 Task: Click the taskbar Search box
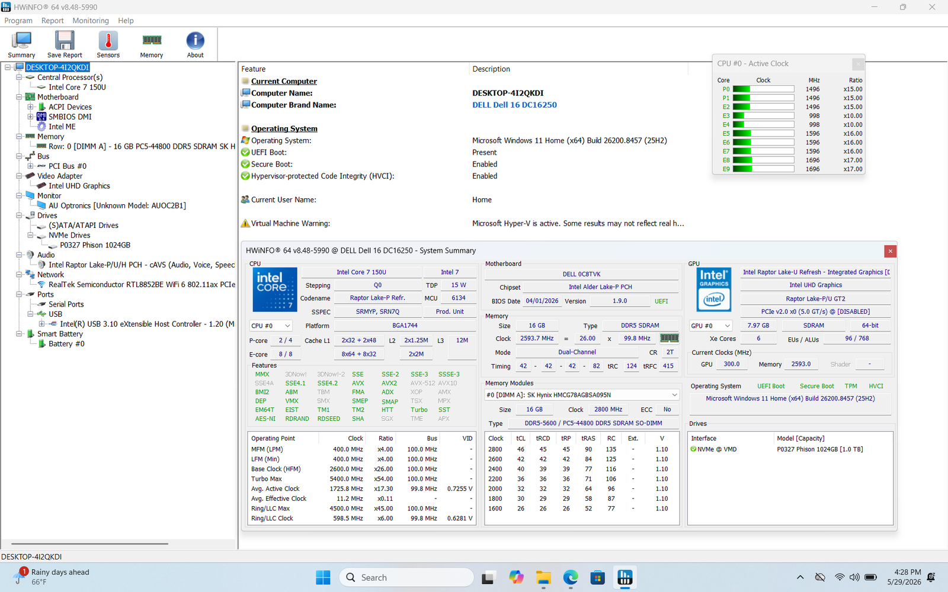[406, 577]
